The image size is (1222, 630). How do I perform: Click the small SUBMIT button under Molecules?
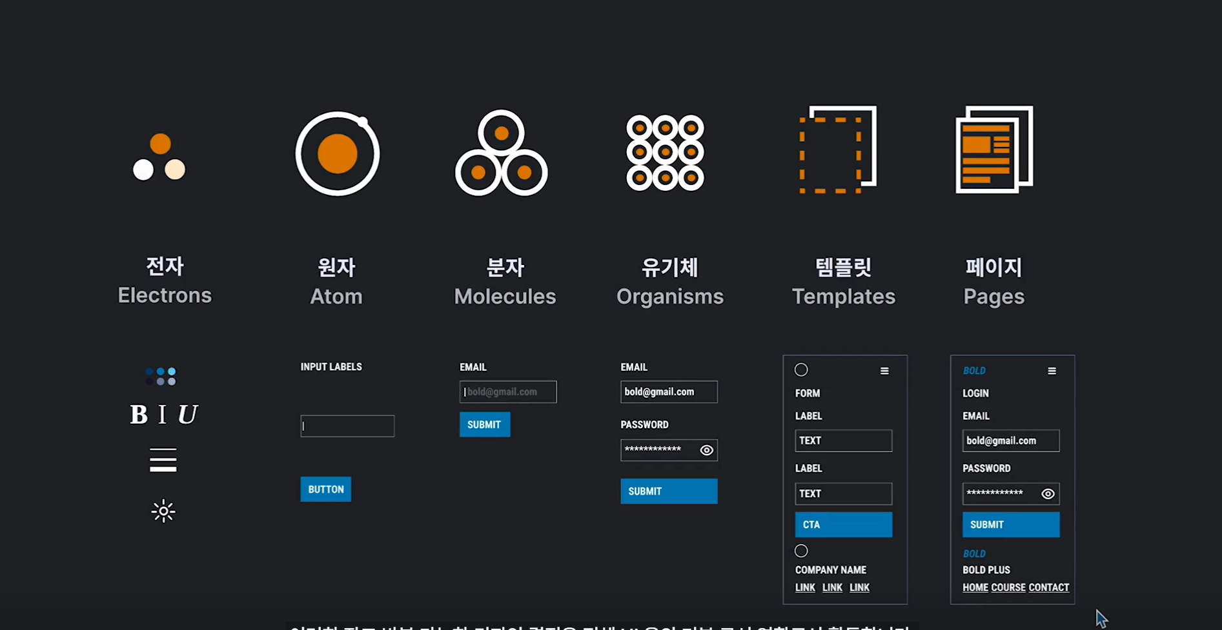(485, 424)
